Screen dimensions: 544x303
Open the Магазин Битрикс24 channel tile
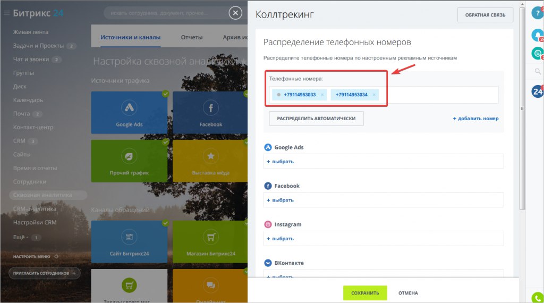click(210, 241)
